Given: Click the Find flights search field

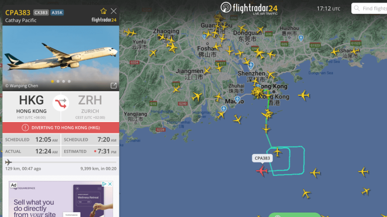Looking at the screenshot, I should pos(369,8).
